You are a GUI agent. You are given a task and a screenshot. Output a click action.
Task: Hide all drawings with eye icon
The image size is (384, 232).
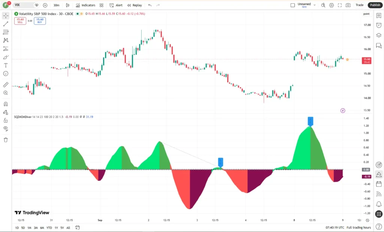click(6, 129)
